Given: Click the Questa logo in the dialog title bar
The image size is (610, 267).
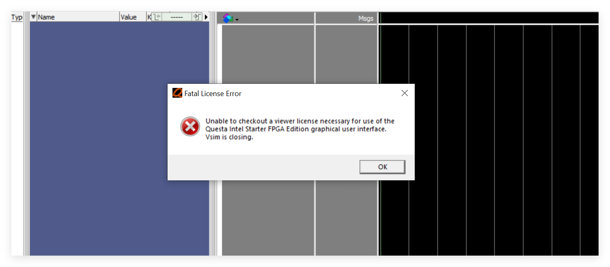Looking at the screenshot, I should [177, 93].
